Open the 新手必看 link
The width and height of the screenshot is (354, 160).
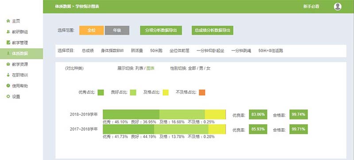coord(311,7)
